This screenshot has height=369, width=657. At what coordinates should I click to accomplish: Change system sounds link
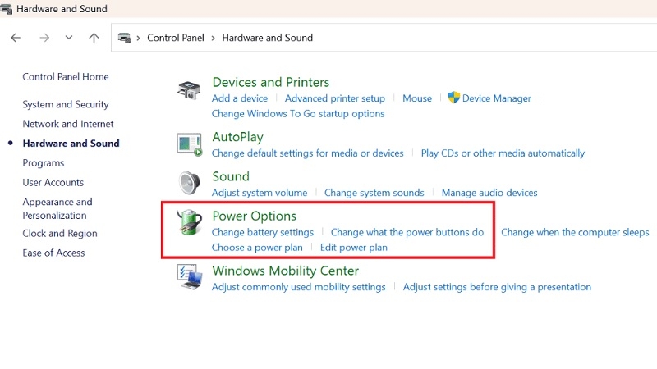pos(374,193)
